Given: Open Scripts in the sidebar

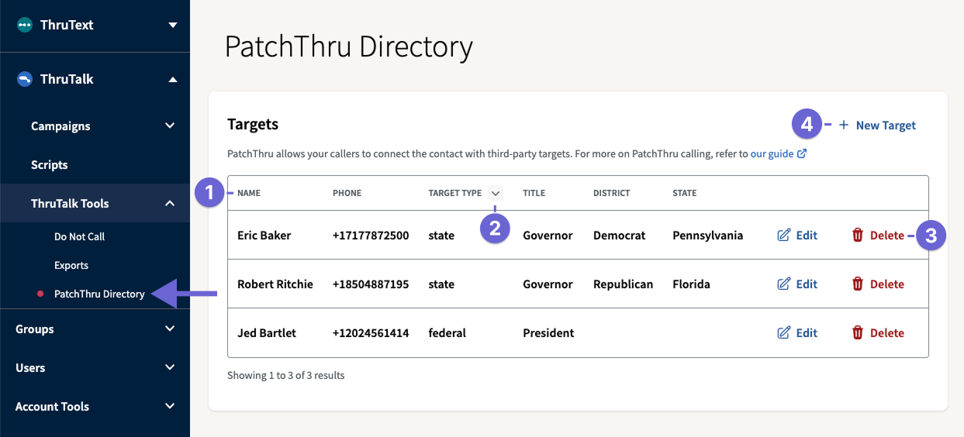Looking at the screenshot, I should click(x=50, y=164).
